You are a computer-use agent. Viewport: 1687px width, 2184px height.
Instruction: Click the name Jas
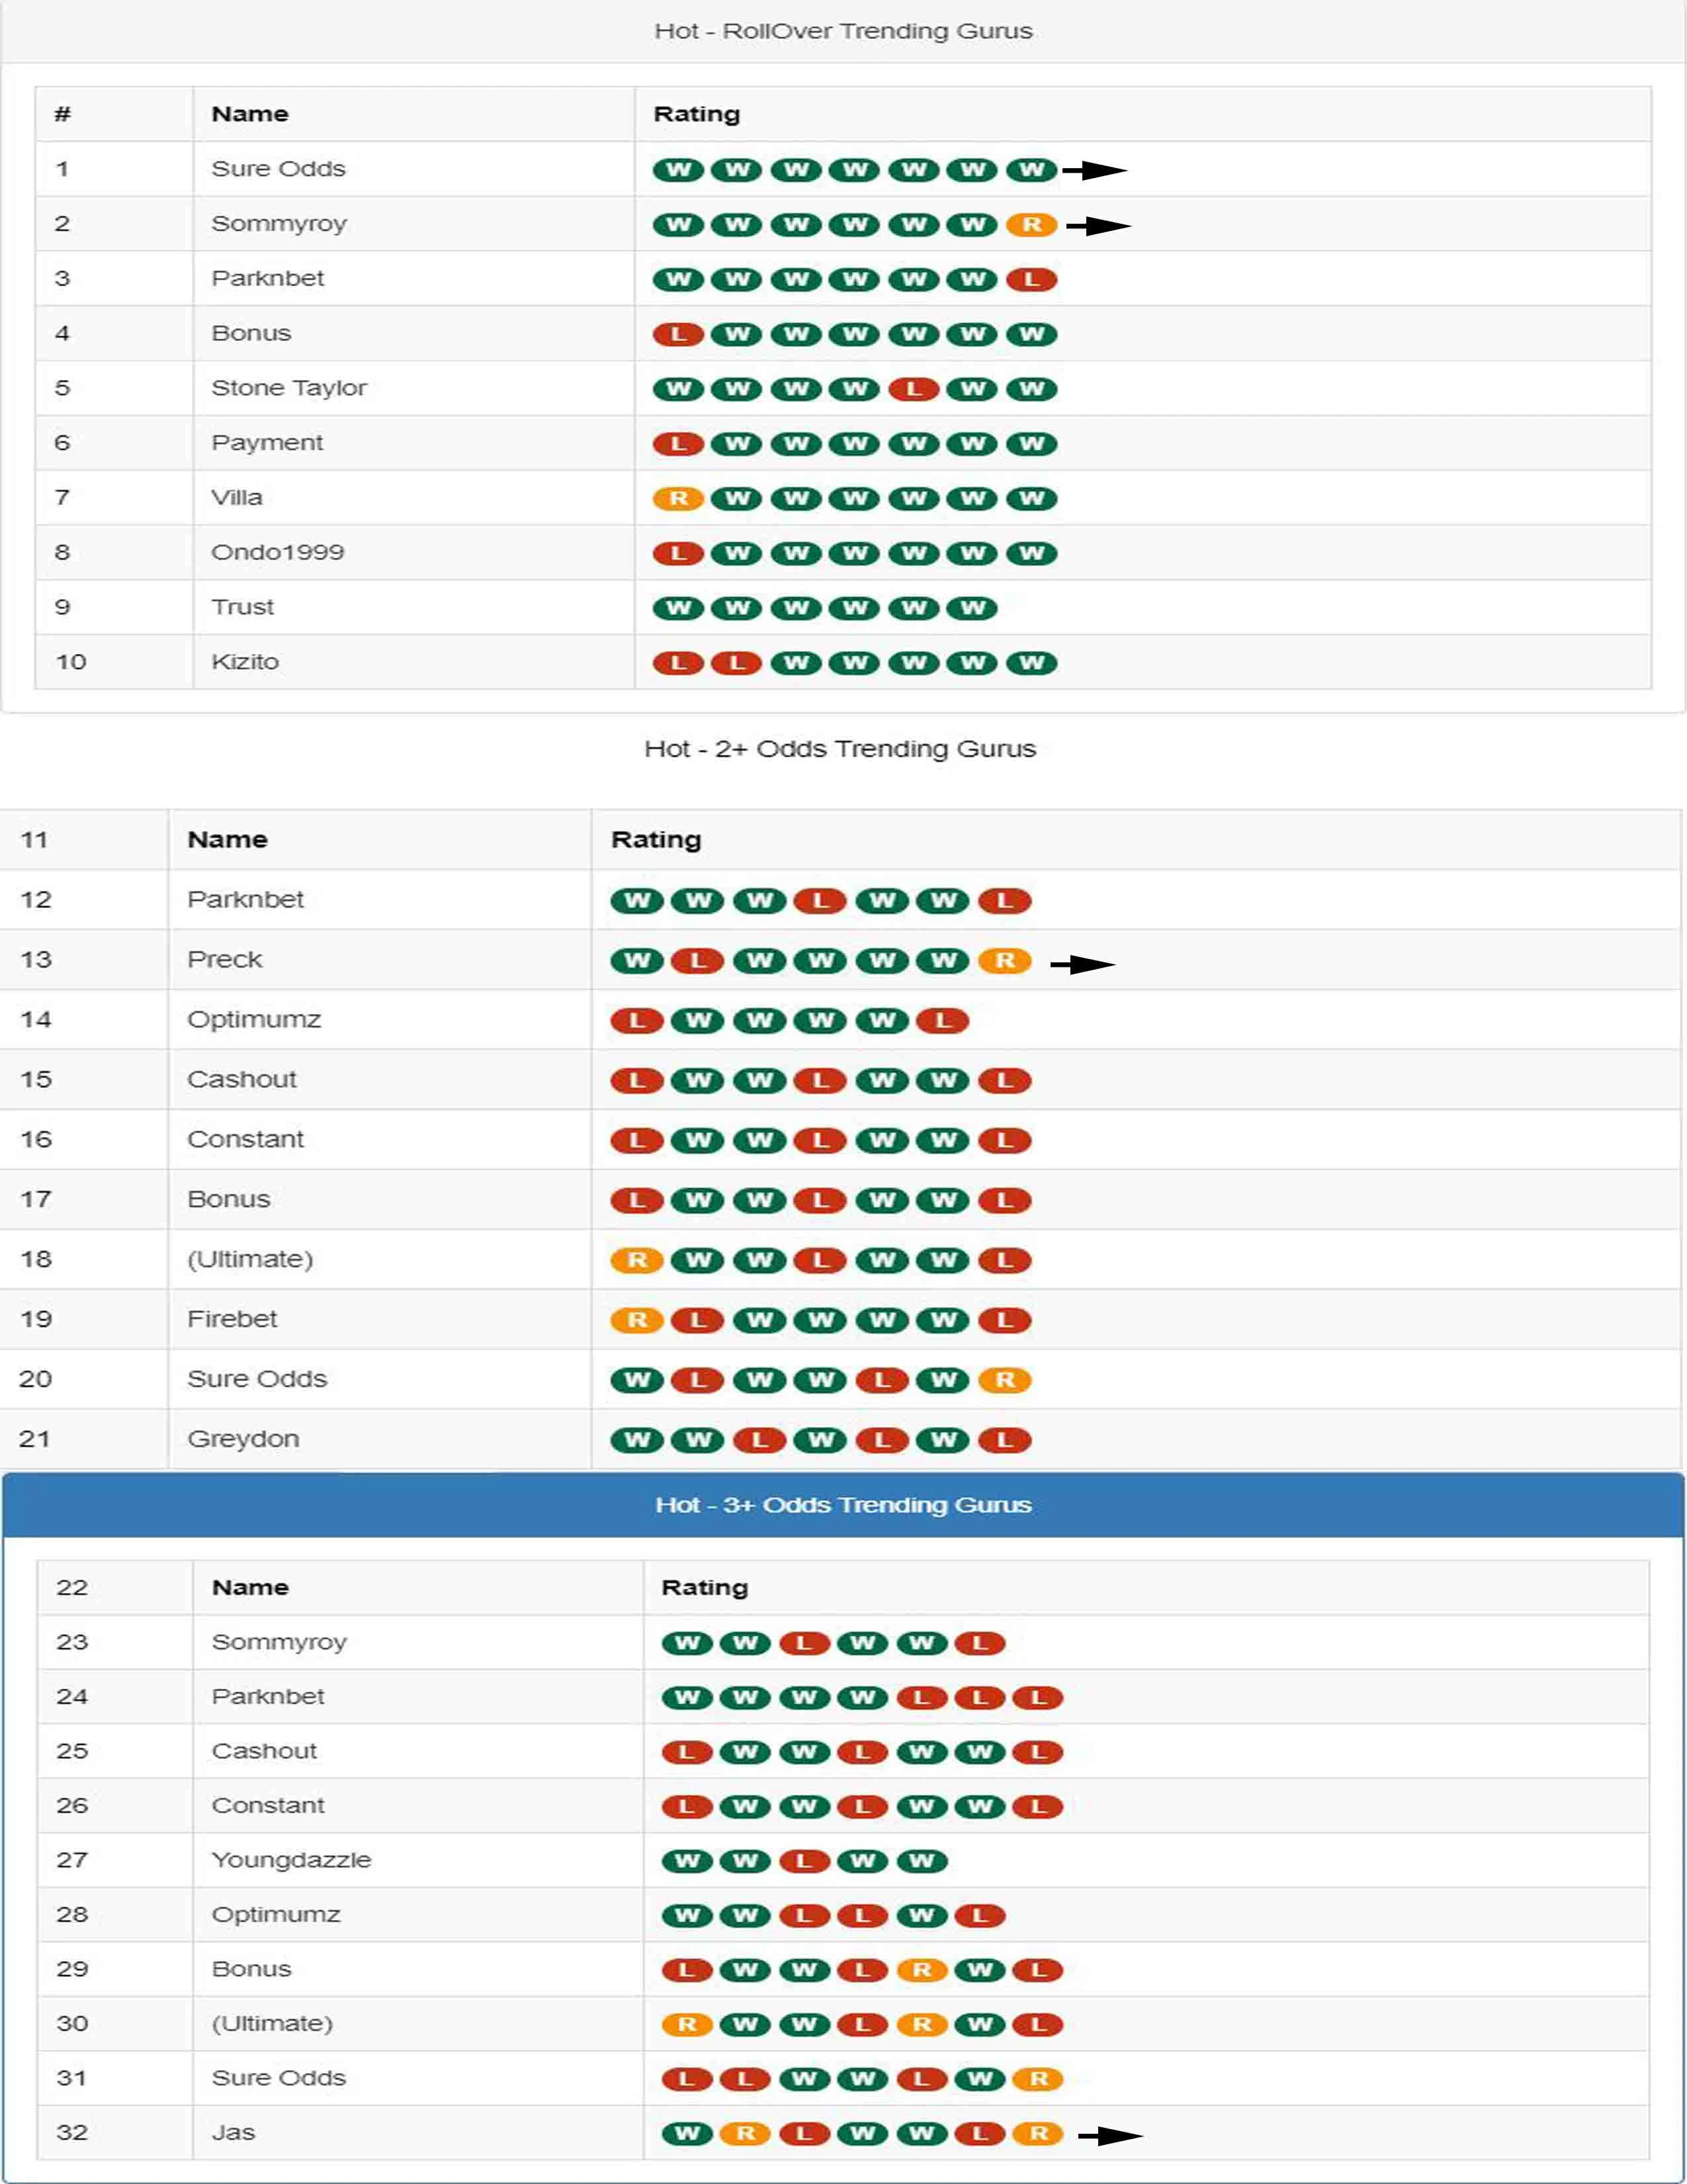233,2133
